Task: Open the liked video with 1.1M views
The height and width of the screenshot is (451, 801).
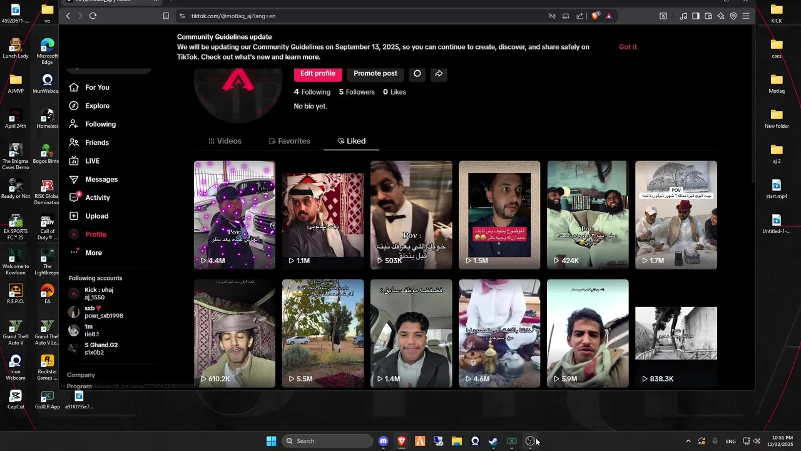Action: click(x=323, y=215)
